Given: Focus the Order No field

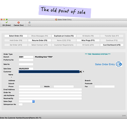Looking at the screenshot, I should click(x=50, y=92).
